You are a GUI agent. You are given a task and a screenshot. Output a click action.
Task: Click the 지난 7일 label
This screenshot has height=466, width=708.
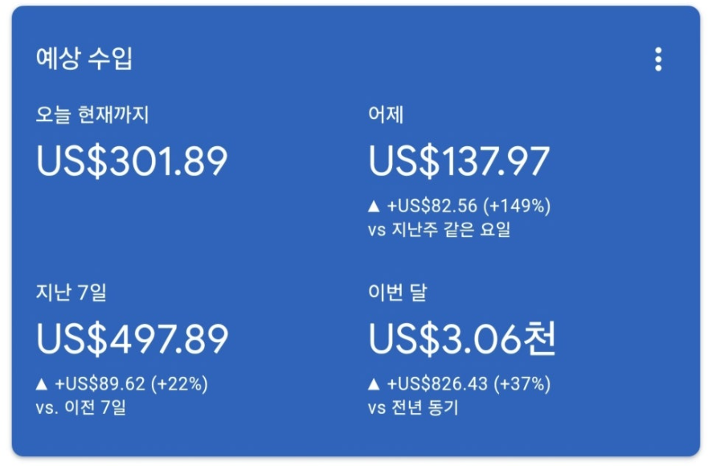[x=72, y=292]
